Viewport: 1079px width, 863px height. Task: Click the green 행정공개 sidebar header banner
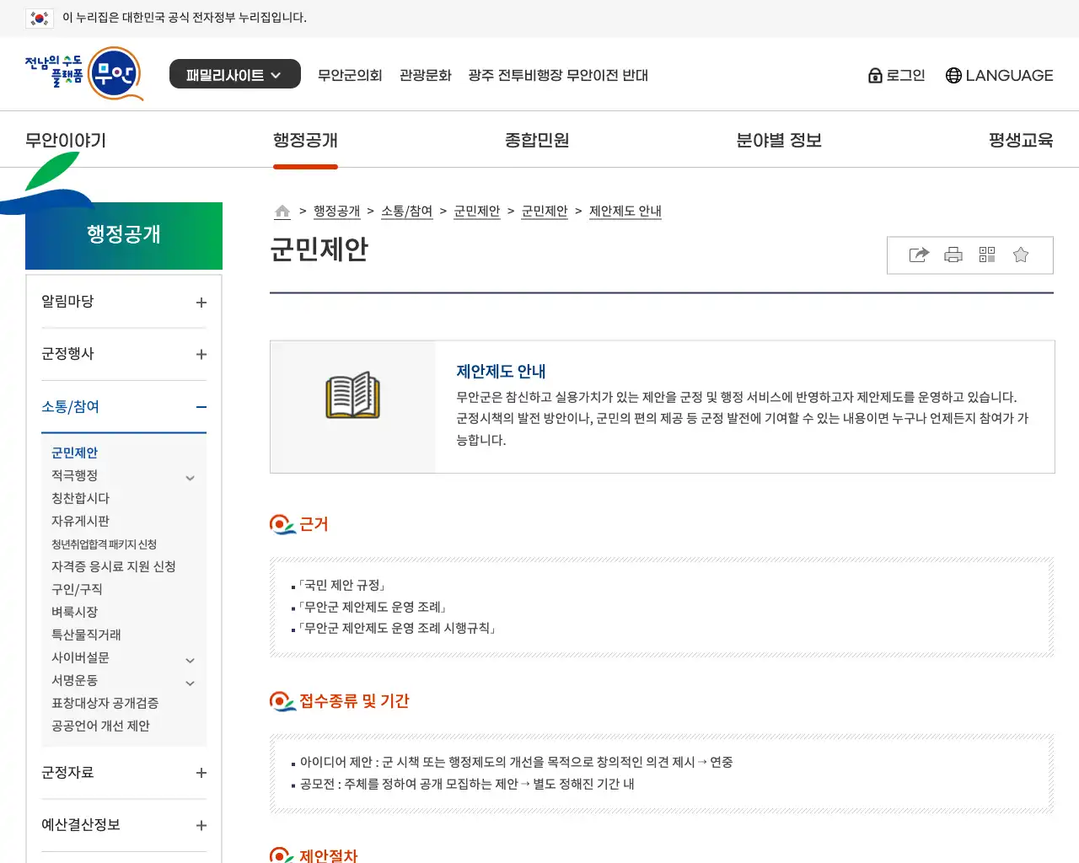tap(123, 236)
